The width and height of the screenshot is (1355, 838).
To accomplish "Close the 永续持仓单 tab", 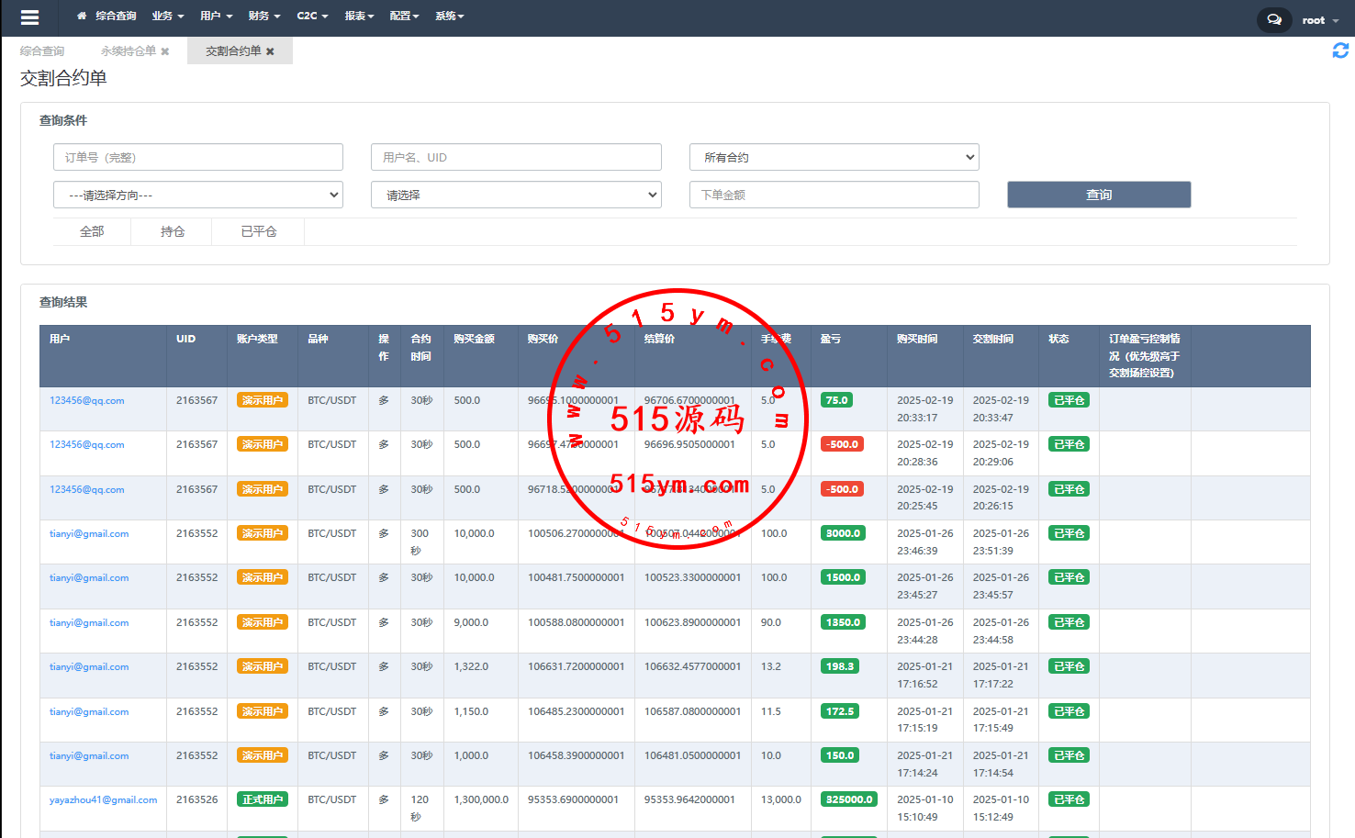I will (x=165, y=51).
